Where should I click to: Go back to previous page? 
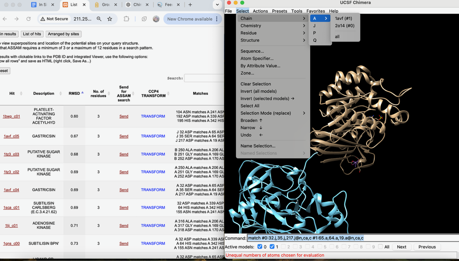pos(5,19)
